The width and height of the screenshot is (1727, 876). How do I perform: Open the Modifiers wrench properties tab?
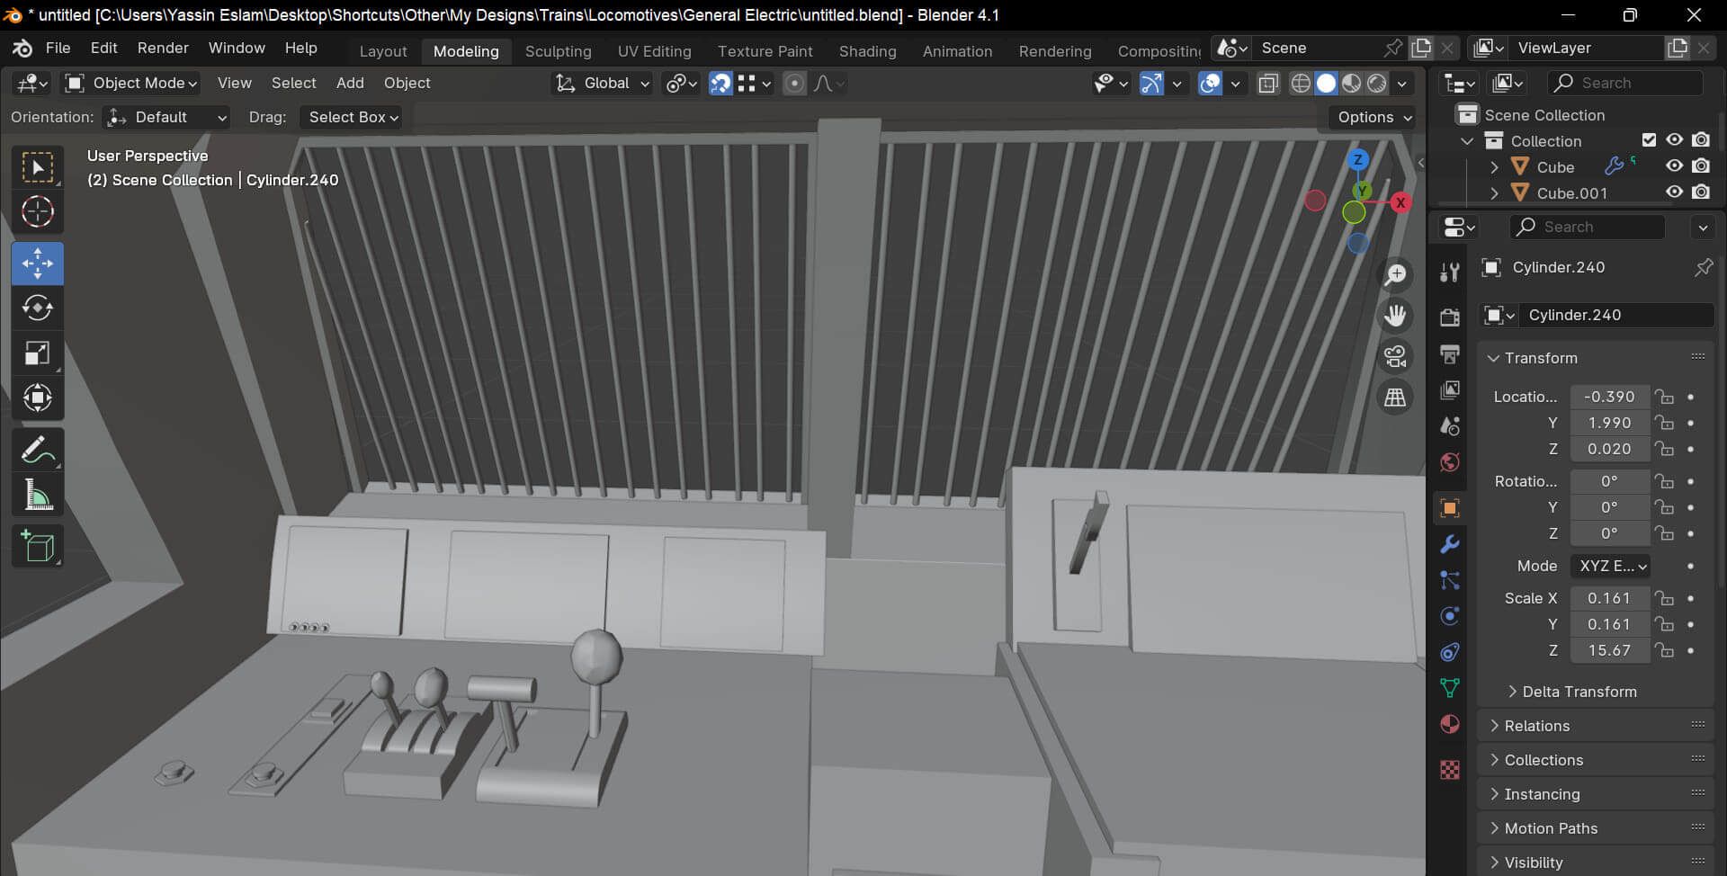pos(1449,544)
